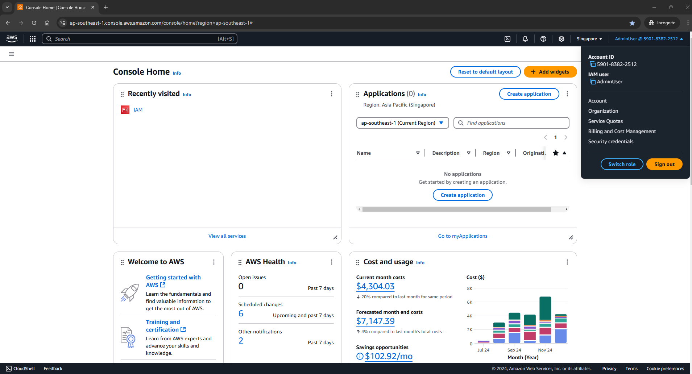This screenshot has width=692, height=374.
Task: Grab the Welcome to AWS drag handle
Action: pos(122,262)
